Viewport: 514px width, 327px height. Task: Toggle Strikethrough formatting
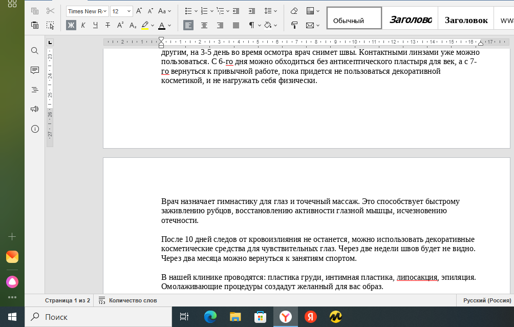point(108,25)
